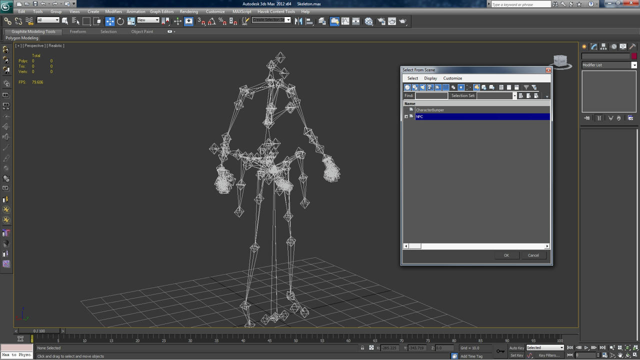Click the Play Animation button
Image resolution: width=640 pixels, height=360 pixels.
(586, 348)
